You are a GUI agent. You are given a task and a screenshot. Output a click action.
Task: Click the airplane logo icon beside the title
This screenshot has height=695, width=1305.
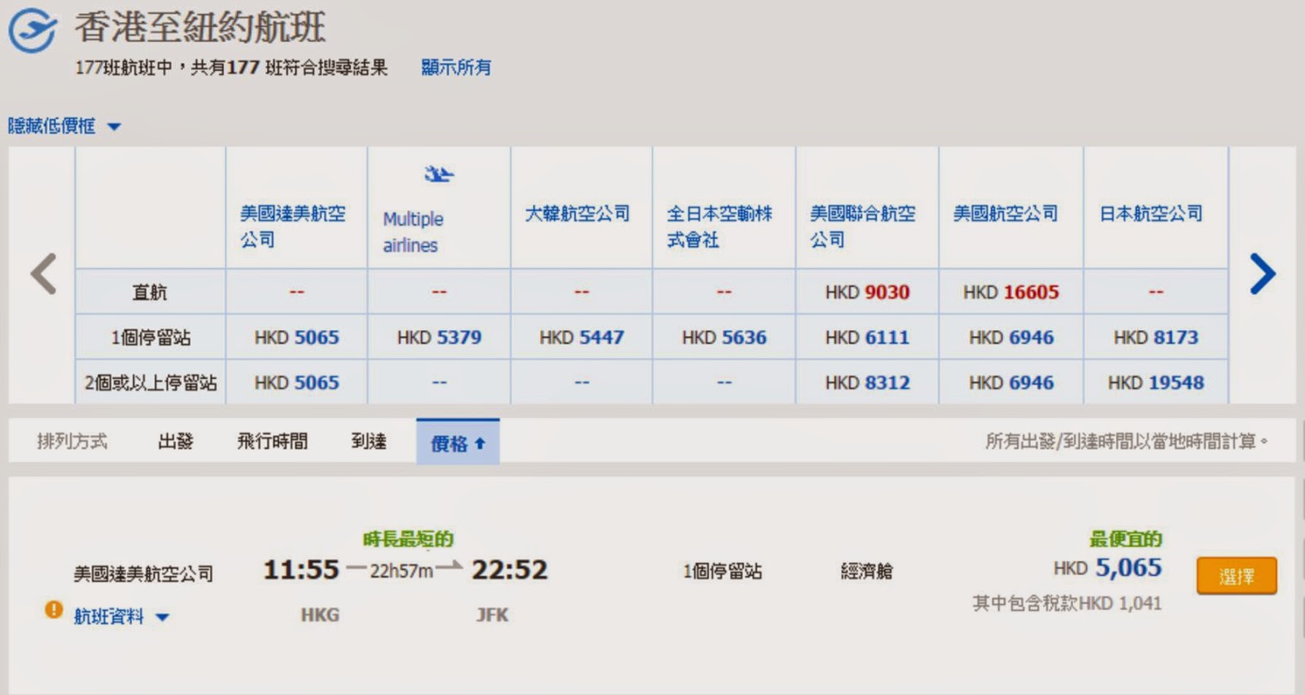click(33, 30)
